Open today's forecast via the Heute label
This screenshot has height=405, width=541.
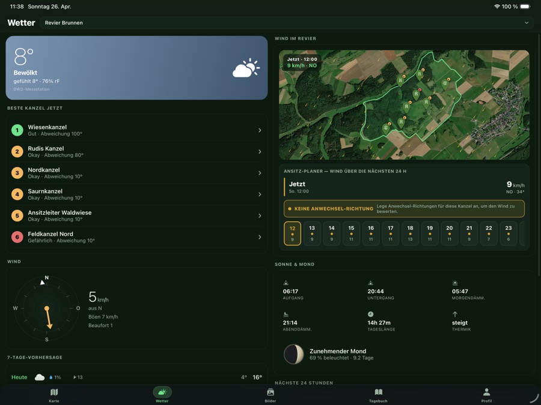click(x=19, y=377)
